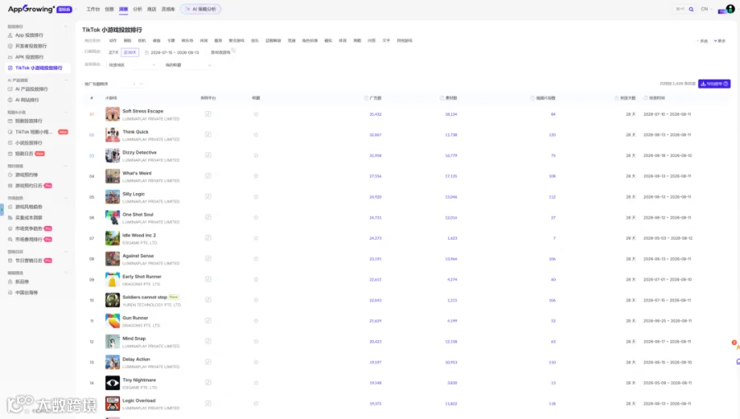Switch to the 灵感库 top tab
This screenshot has height=419, width=740.
coord(168,9)
